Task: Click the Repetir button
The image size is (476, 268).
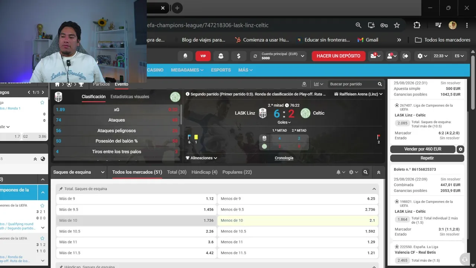Action: (x=427, y=158)
